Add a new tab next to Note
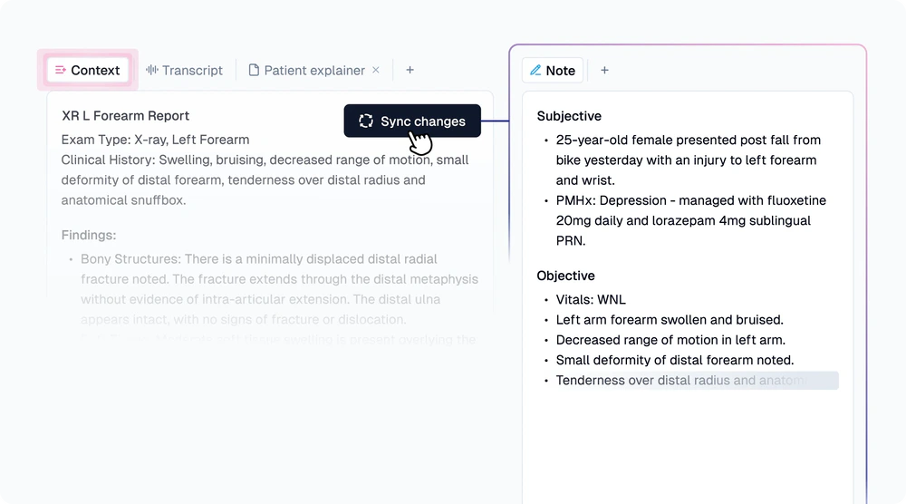The width and height of the screenshot is (906, 504). 604,71
